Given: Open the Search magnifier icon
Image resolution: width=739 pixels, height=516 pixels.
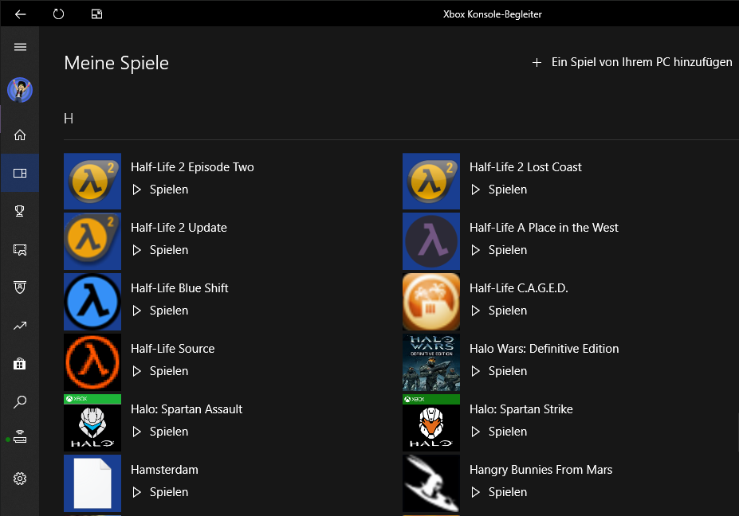Looking at the screenshot, I should coord(20,401).
